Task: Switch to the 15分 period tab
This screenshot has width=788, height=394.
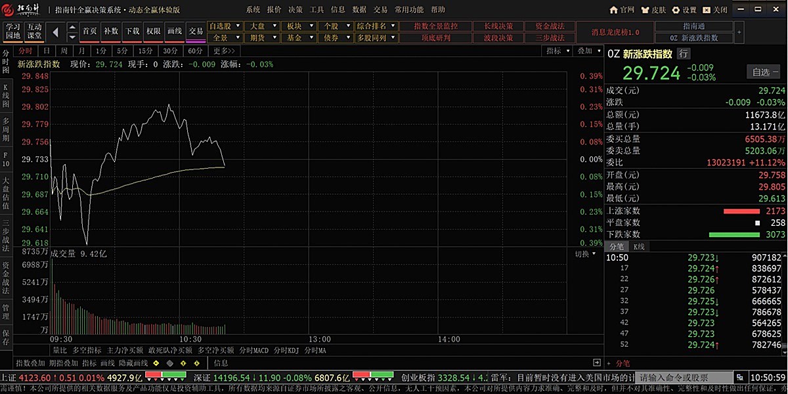Action: tap(146, 51)
